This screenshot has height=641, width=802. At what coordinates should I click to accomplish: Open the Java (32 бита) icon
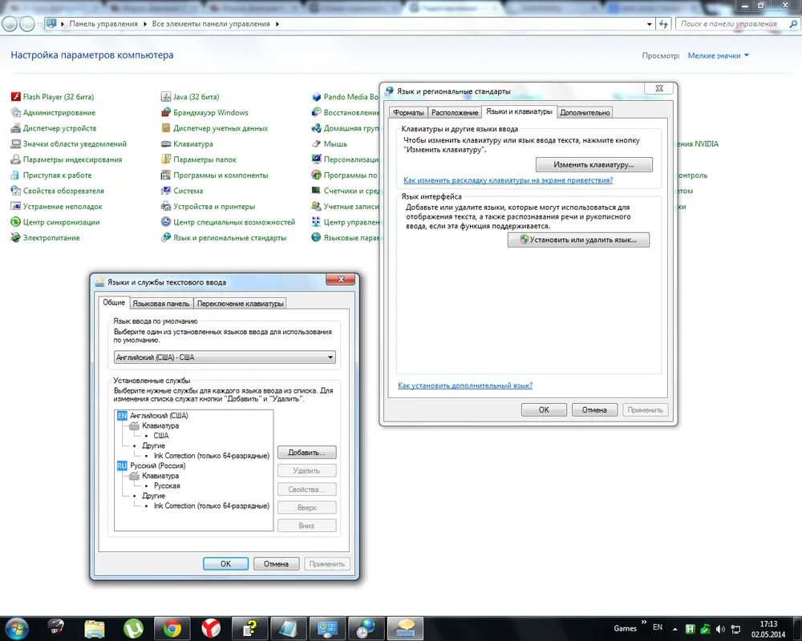pyautogui.click(x=166, y=97)
